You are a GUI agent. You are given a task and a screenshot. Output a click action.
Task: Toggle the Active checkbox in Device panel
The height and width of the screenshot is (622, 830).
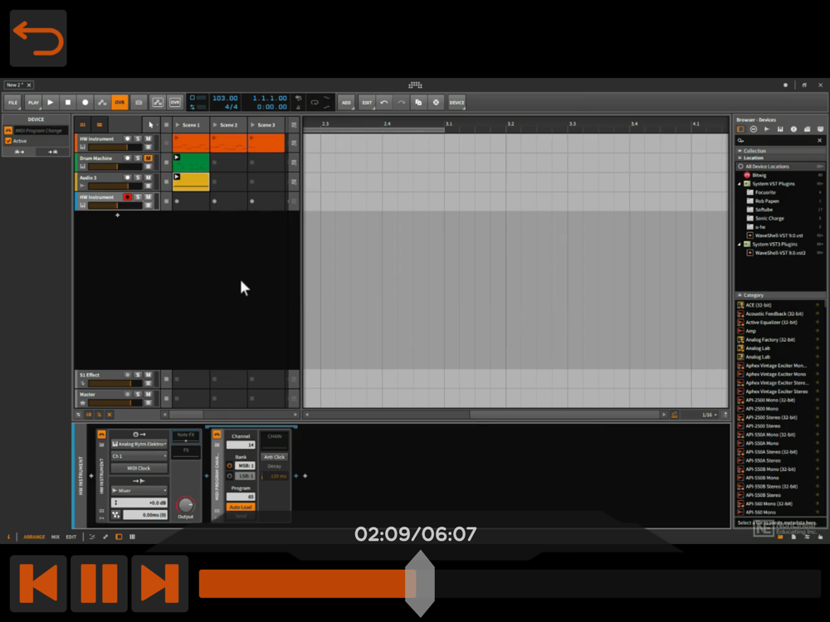tap(8, 141)
